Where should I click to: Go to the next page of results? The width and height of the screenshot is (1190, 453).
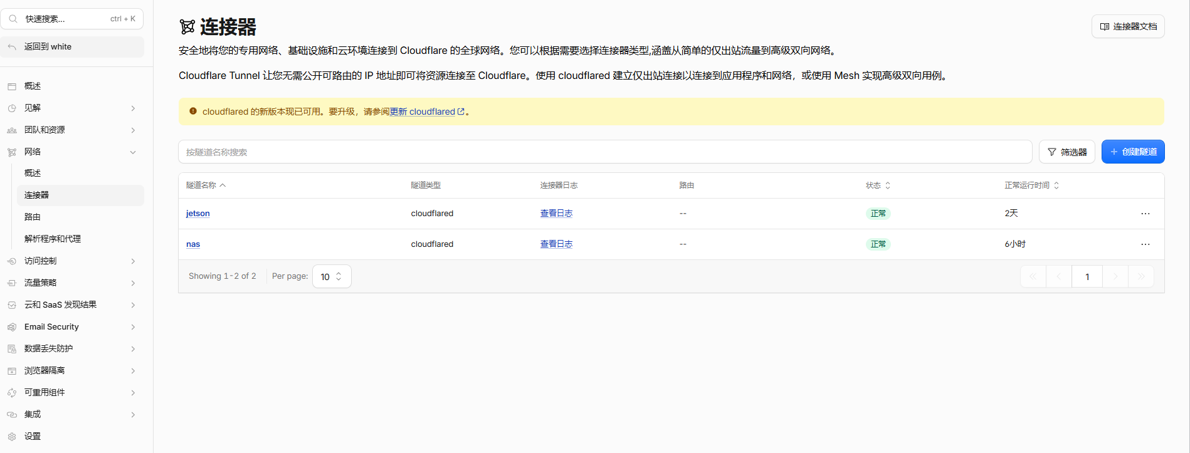coord(1115,276)
